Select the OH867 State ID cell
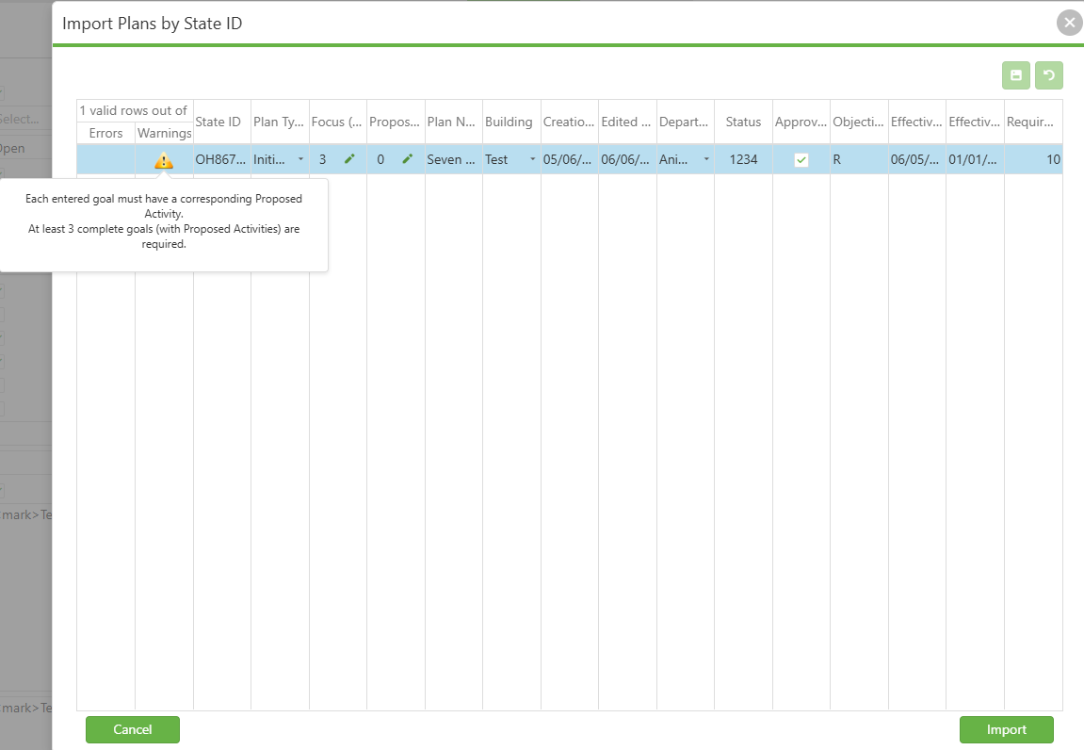 222,159
